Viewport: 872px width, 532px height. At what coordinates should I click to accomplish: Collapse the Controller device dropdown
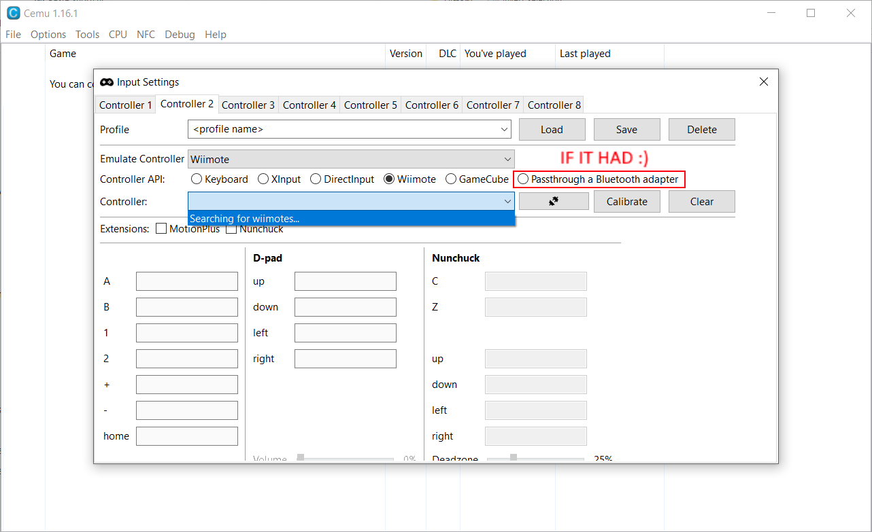click(507, 201)
